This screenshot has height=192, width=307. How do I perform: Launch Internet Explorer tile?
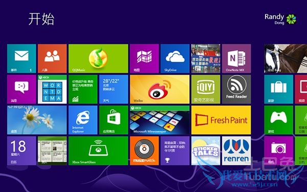click(x=83, y=120)
